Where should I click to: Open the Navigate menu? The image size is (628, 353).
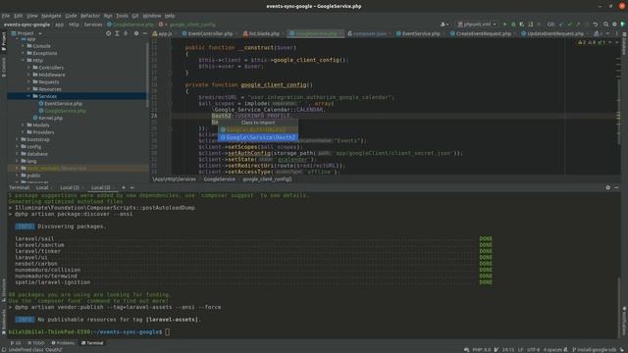point(51,16)
